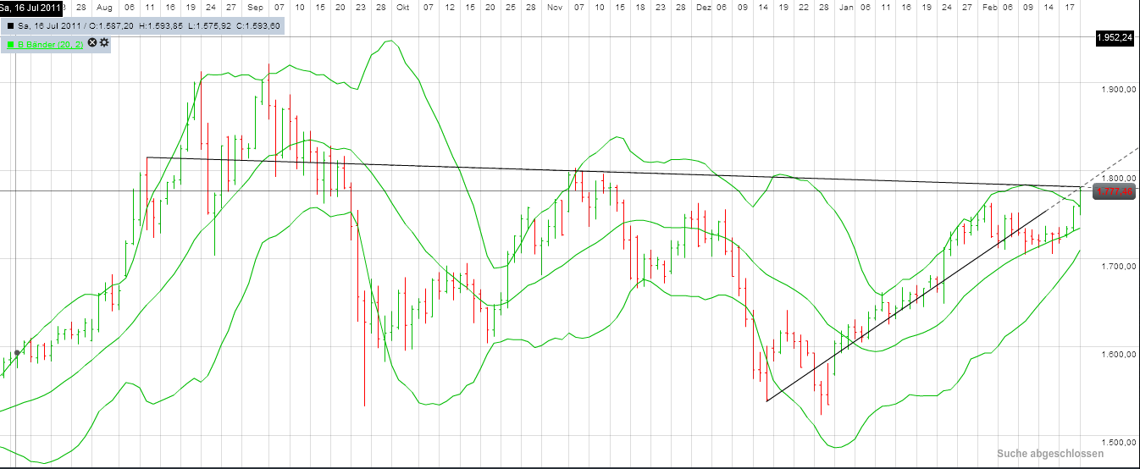This screenshot has width=1140, height=469.
Task: Click the 1.500,00 price axis label
Action: click(x=1118, y=443)
